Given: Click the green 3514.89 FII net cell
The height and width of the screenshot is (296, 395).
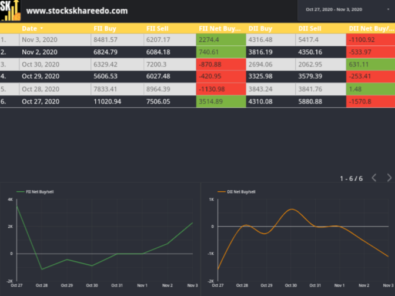Looking at the screenshot, I should point(221,101).
